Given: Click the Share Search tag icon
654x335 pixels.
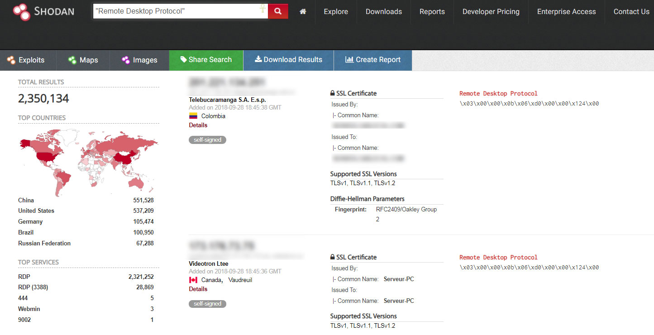Looking at the screenshot, I should [183, 60].
